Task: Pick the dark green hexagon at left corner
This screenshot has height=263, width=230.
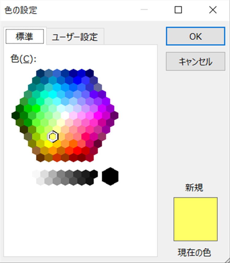Action: coord(16,115)
